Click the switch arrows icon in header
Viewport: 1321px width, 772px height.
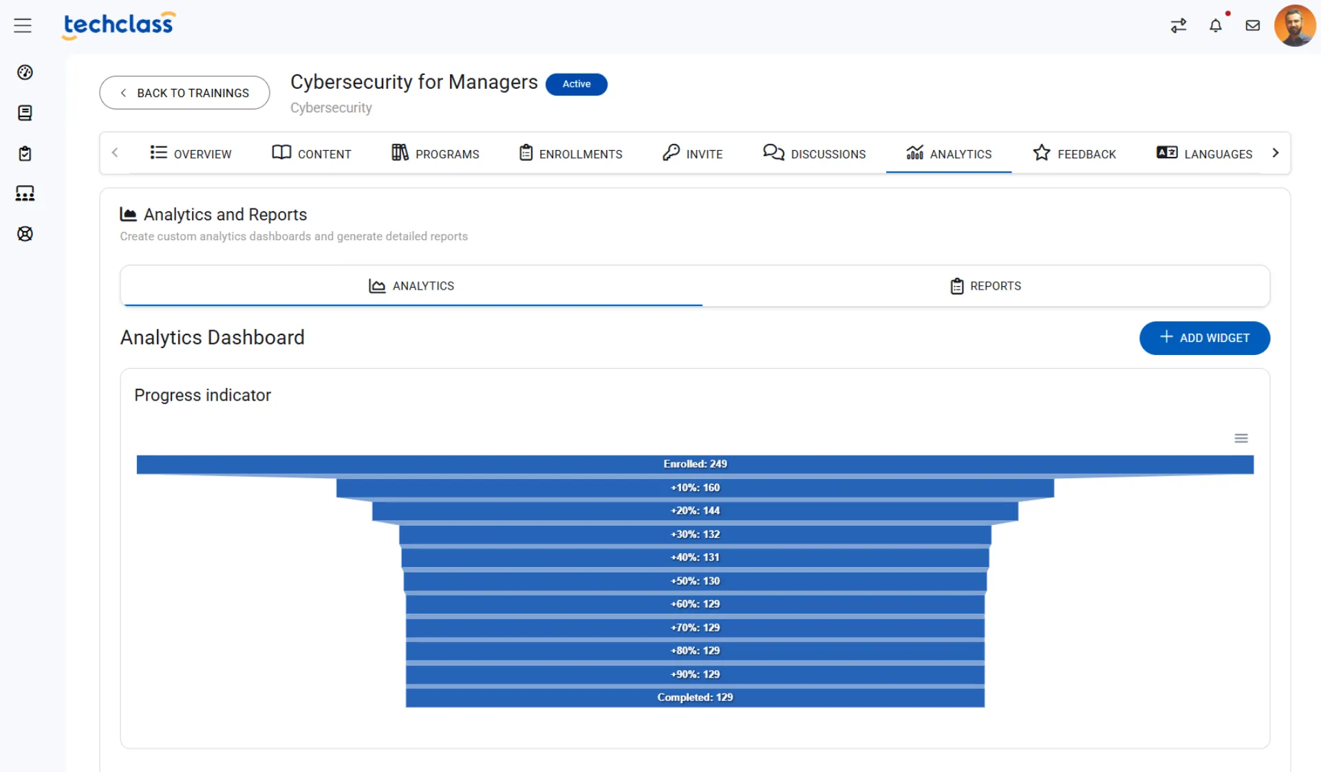[x=1179, y=25]
